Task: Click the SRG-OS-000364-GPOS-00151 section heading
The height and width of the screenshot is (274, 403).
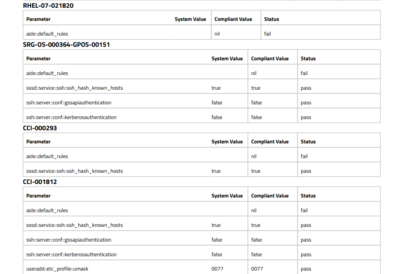Action: (x=66, y=45)
